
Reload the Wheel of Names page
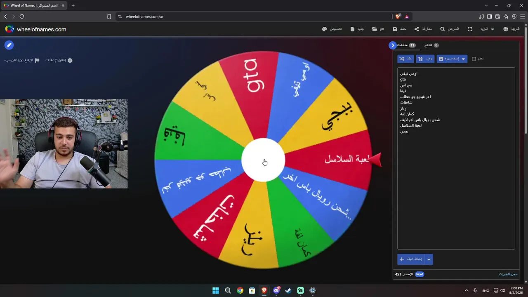22,16
